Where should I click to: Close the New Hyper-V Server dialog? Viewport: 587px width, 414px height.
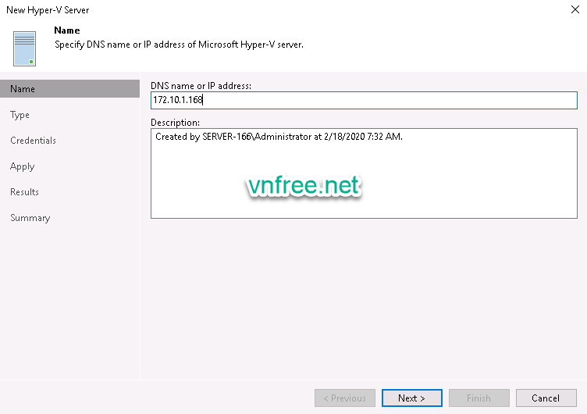tap(574, 10)
